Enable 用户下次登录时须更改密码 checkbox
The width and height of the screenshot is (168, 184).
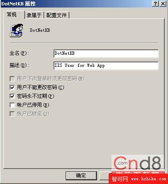pyautogui.click(x=12, y=79)
